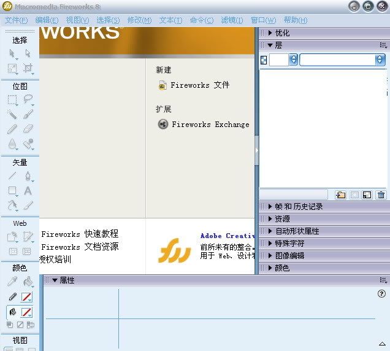Click the stroke color pencil icon

pos(12,297)
